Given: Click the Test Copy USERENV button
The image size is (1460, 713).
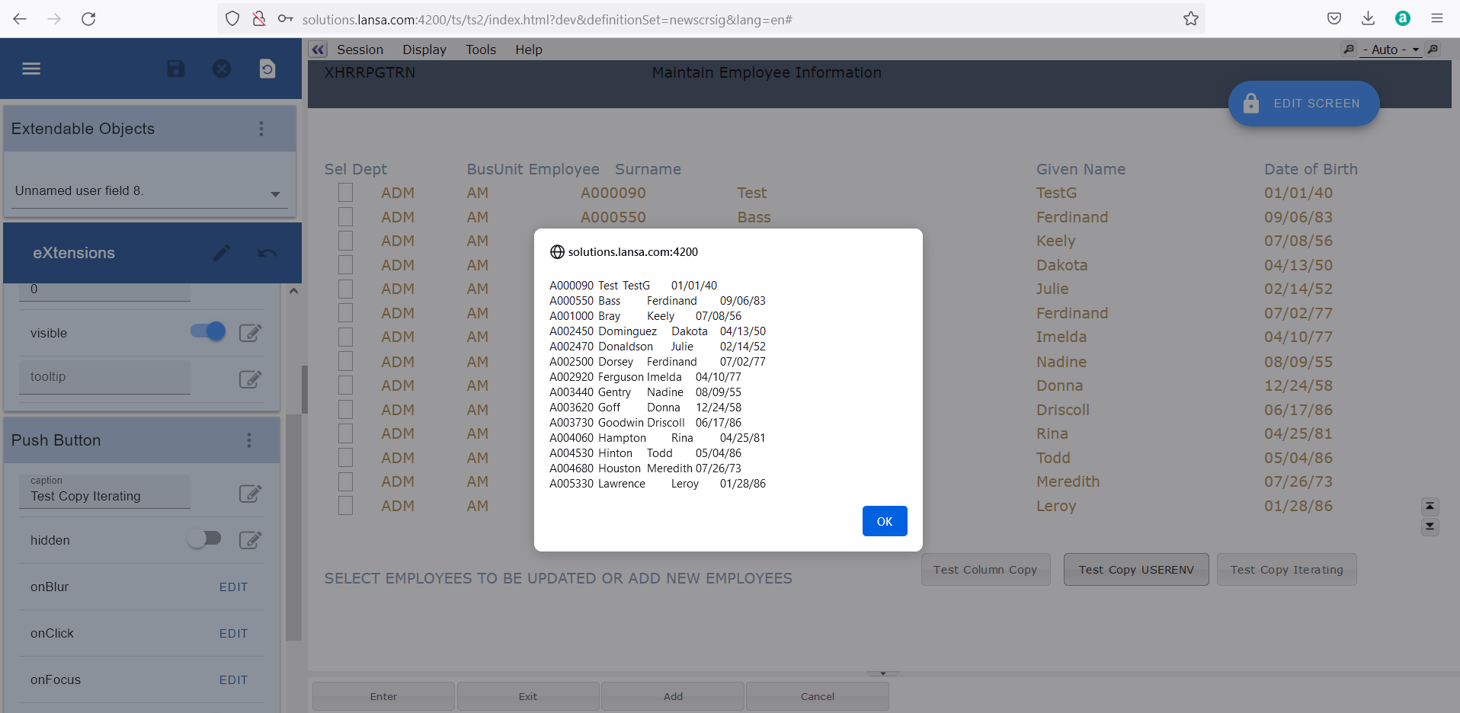Looking at the screenshot, I should point(1135,569).
